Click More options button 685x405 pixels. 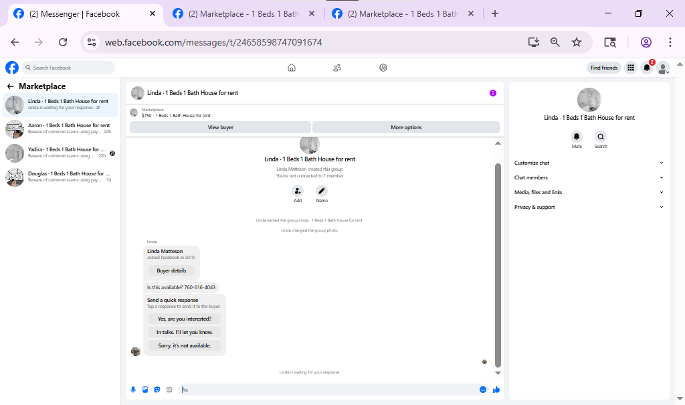[x=406, y=127]
